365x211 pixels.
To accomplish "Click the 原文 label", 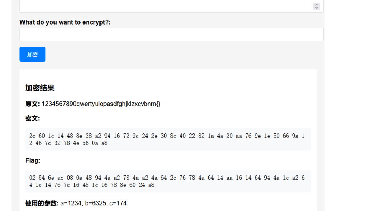I will click(x=32, y=104).
